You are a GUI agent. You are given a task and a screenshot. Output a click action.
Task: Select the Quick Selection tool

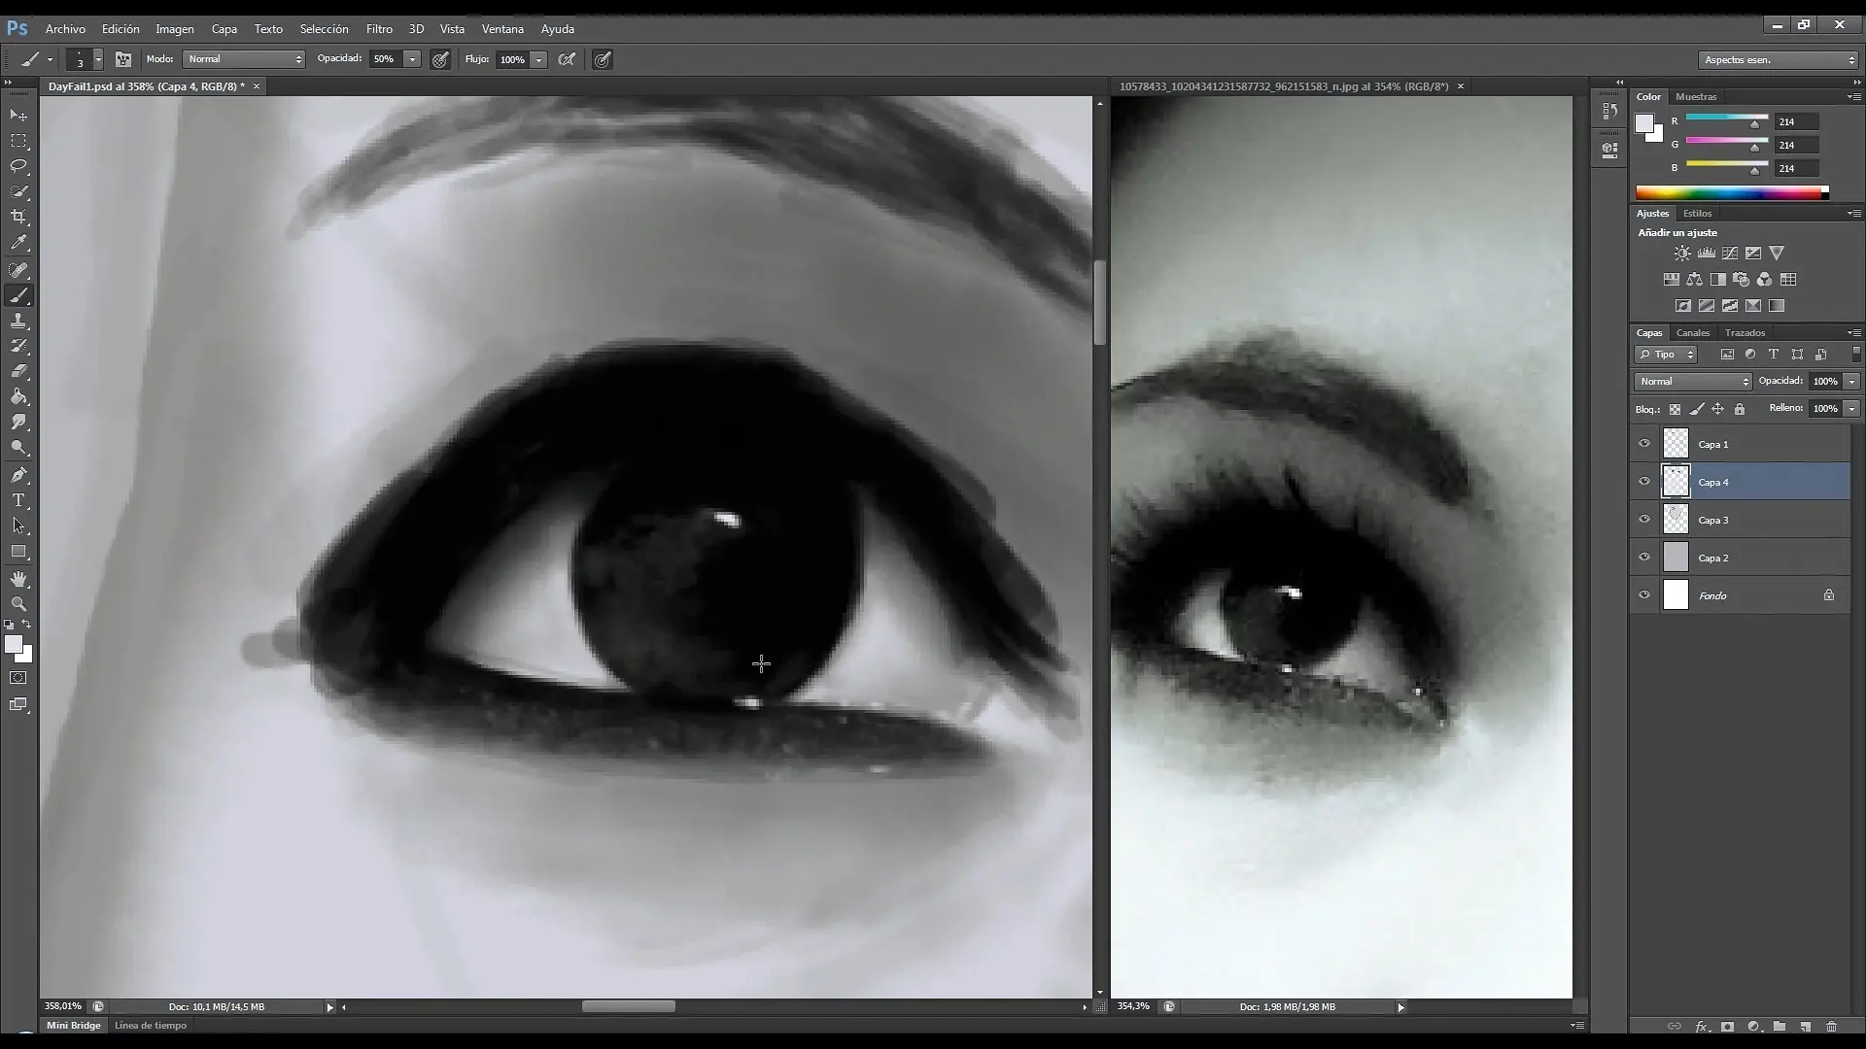click(x=18, y=191)
